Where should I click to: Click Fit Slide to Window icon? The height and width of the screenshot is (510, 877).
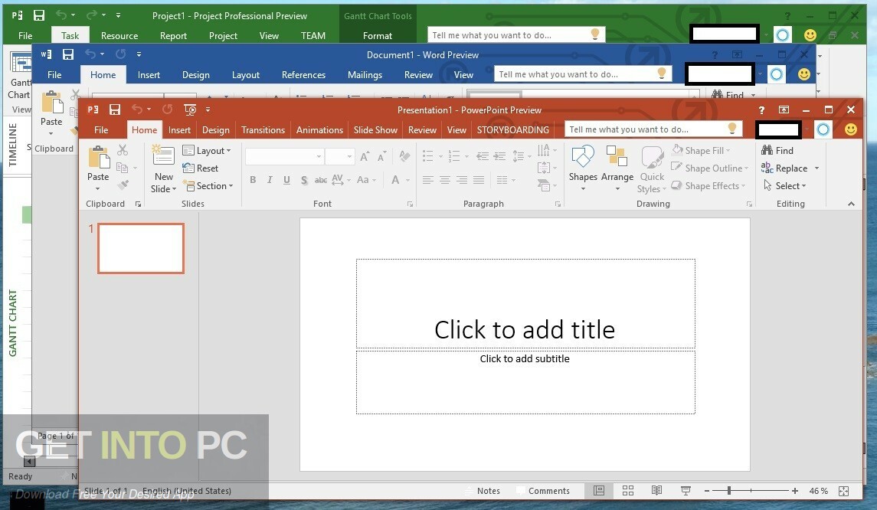(x=843, y=491)
